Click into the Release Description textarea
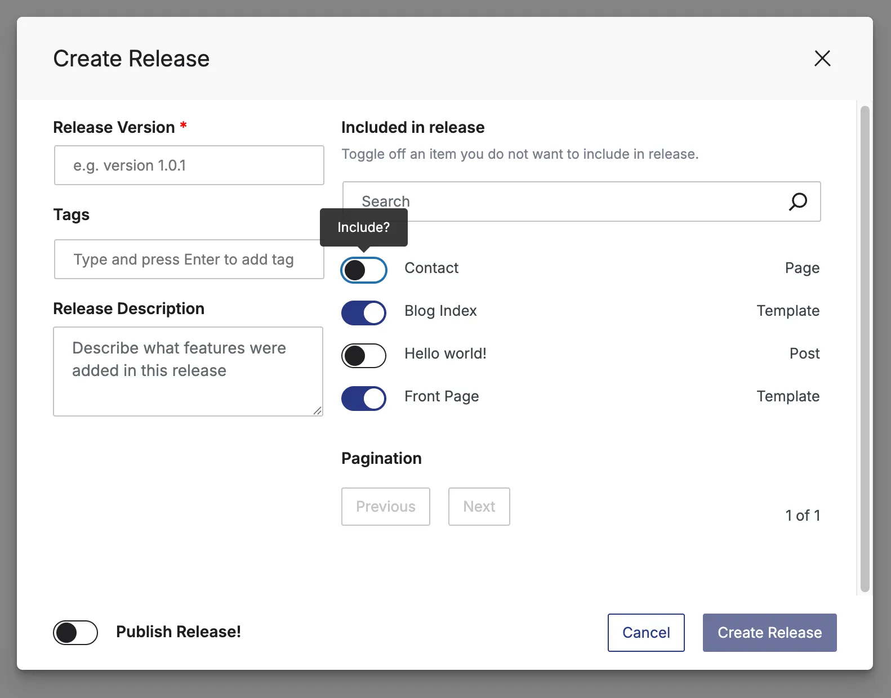 188,372
